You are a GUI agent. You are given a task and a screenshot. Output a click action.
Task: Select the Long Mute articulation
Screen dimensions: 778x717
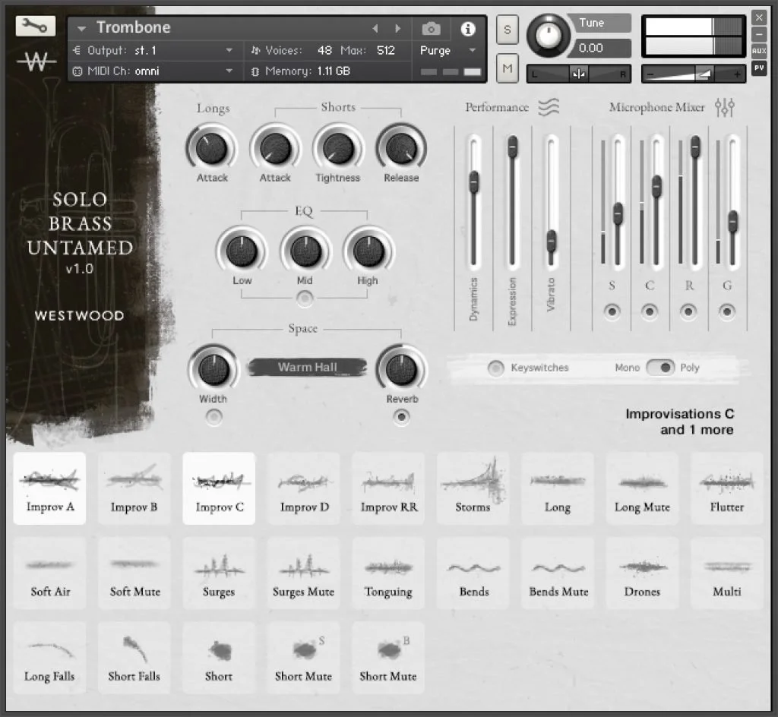(x=642, y=488)
